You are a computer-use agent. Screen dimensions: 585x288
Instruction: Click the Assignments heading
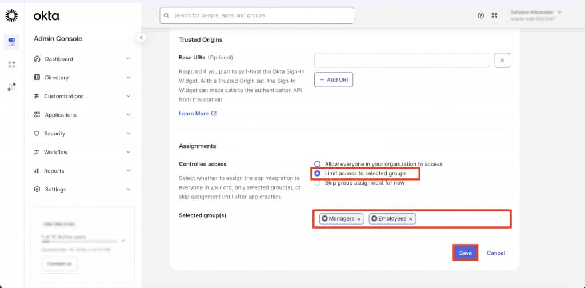197,146
